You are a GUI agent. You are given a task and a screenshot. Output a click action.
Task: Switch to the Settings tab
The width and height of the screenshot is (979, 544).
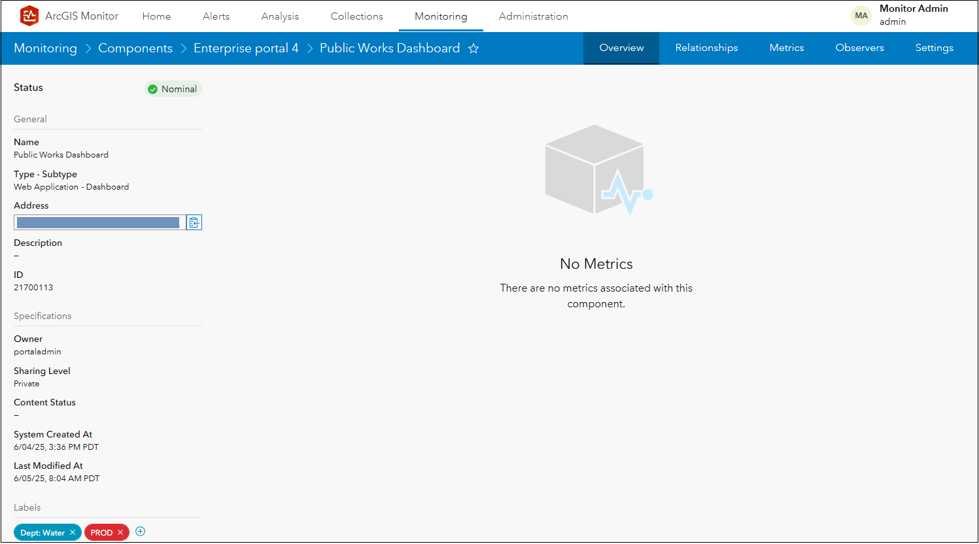(934, 48)
